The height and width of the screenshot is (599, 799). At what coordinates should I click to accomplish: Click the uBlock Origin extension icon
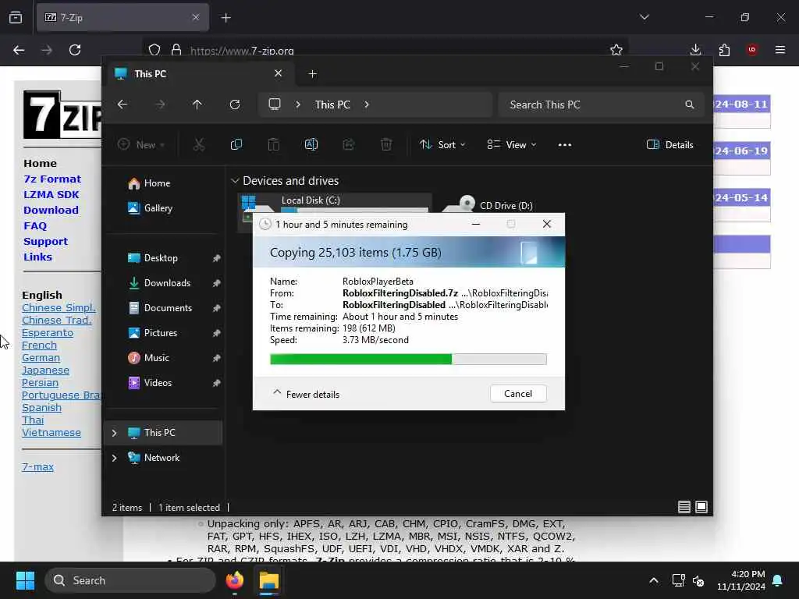pos(752,50)
